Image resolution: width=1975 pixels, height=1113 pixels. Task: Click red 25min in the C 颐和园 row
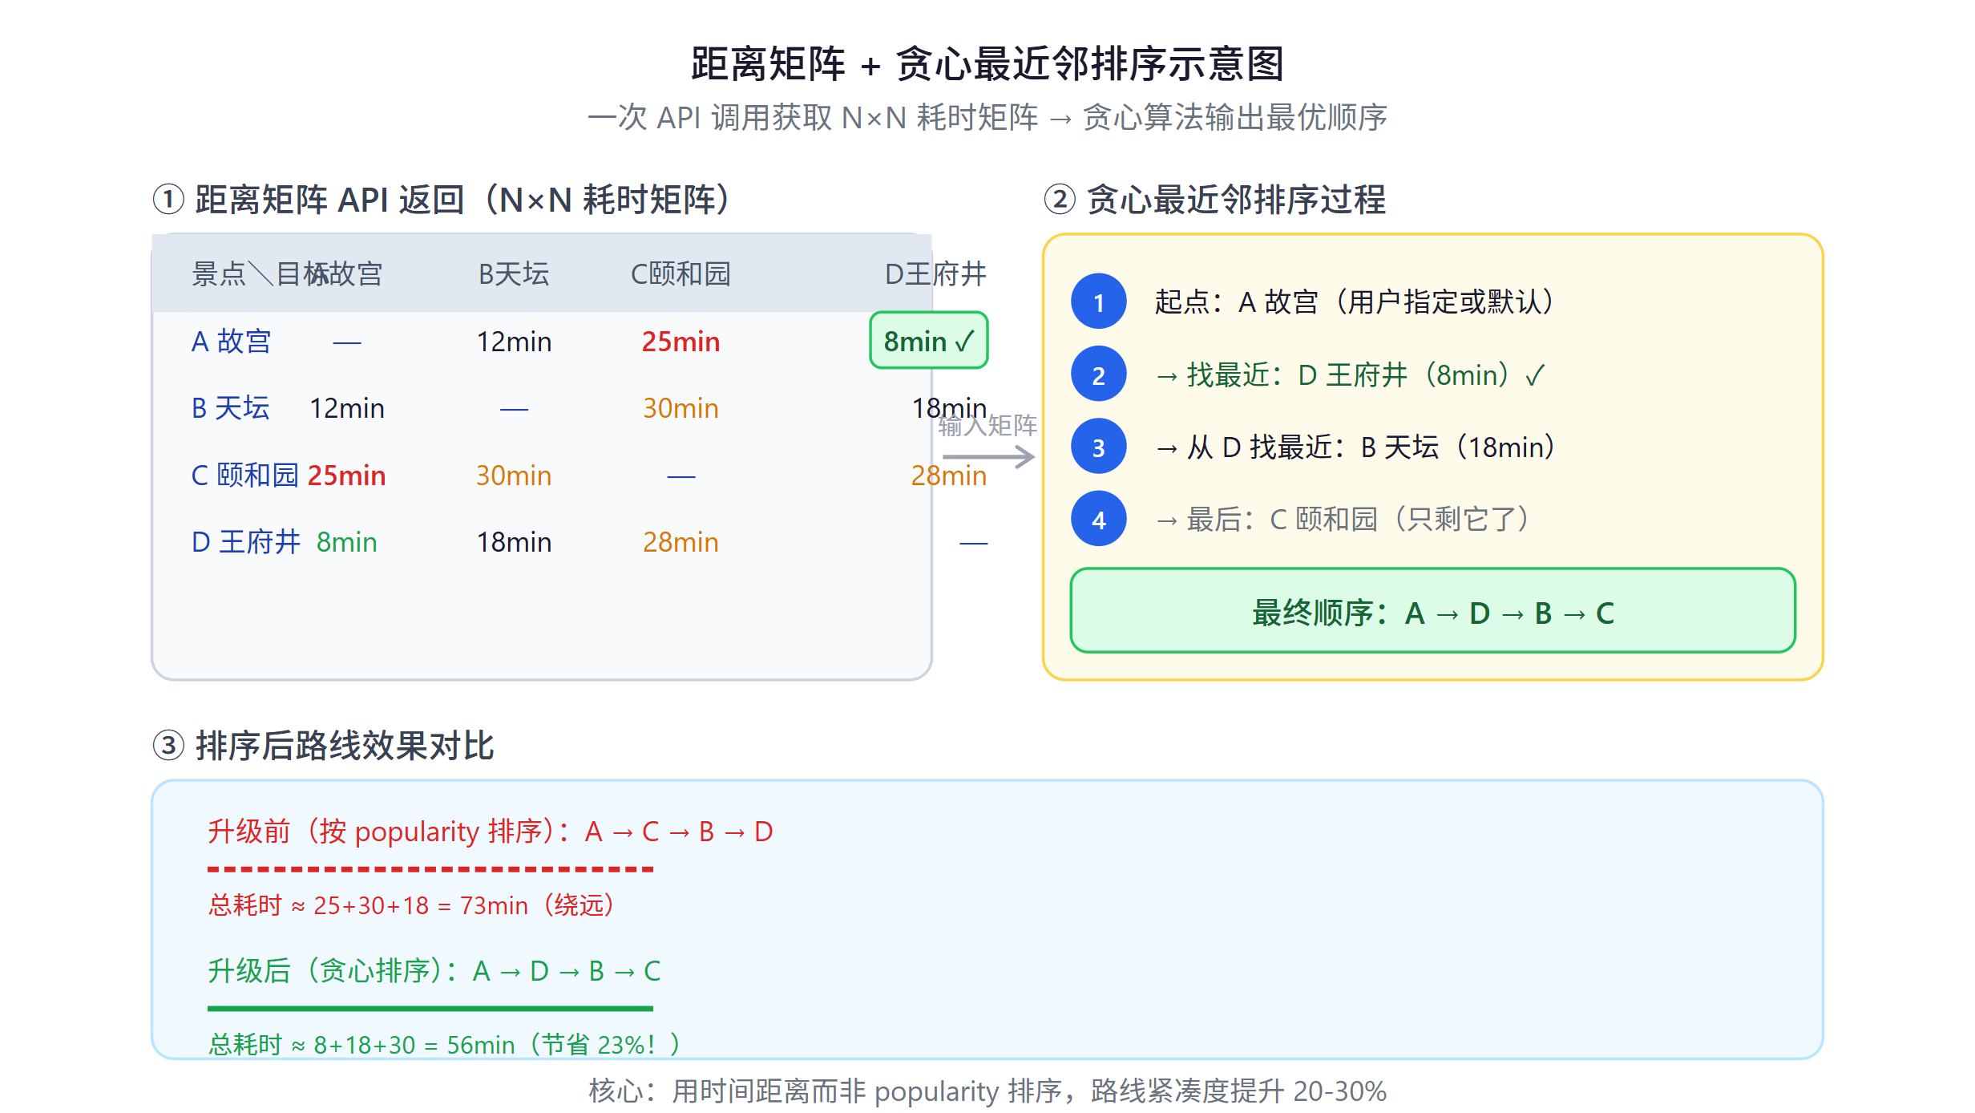coord(347,476)
